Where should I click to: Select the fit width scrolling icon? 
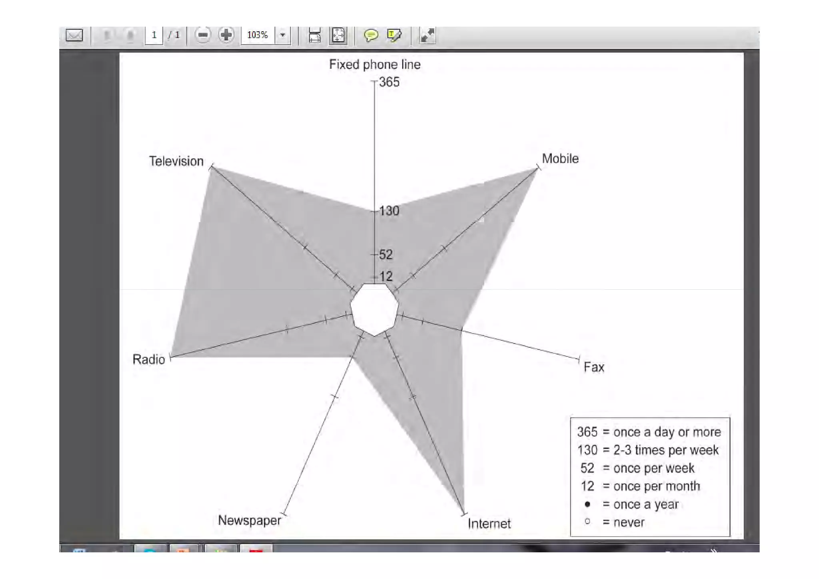315,35
